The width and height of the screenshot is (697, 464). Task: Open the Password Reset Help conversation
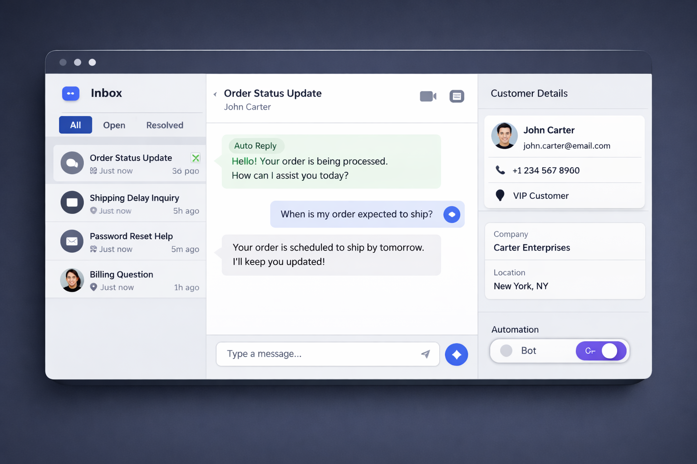pyautogui.click(x=126, y=241)
